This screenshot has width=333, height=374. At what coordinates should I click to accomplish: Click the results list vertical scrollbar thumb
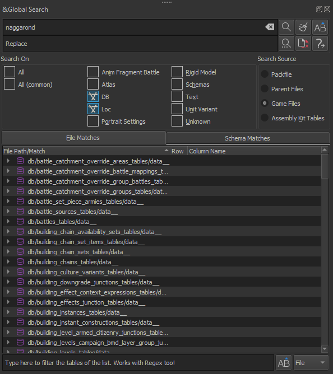[325, 166]
